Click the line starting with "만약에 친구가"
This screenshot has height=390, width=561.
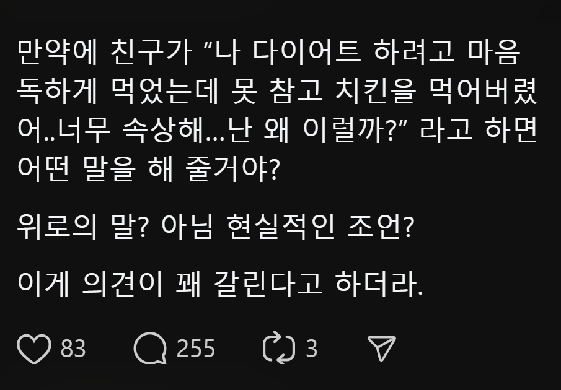coord(268,53)
